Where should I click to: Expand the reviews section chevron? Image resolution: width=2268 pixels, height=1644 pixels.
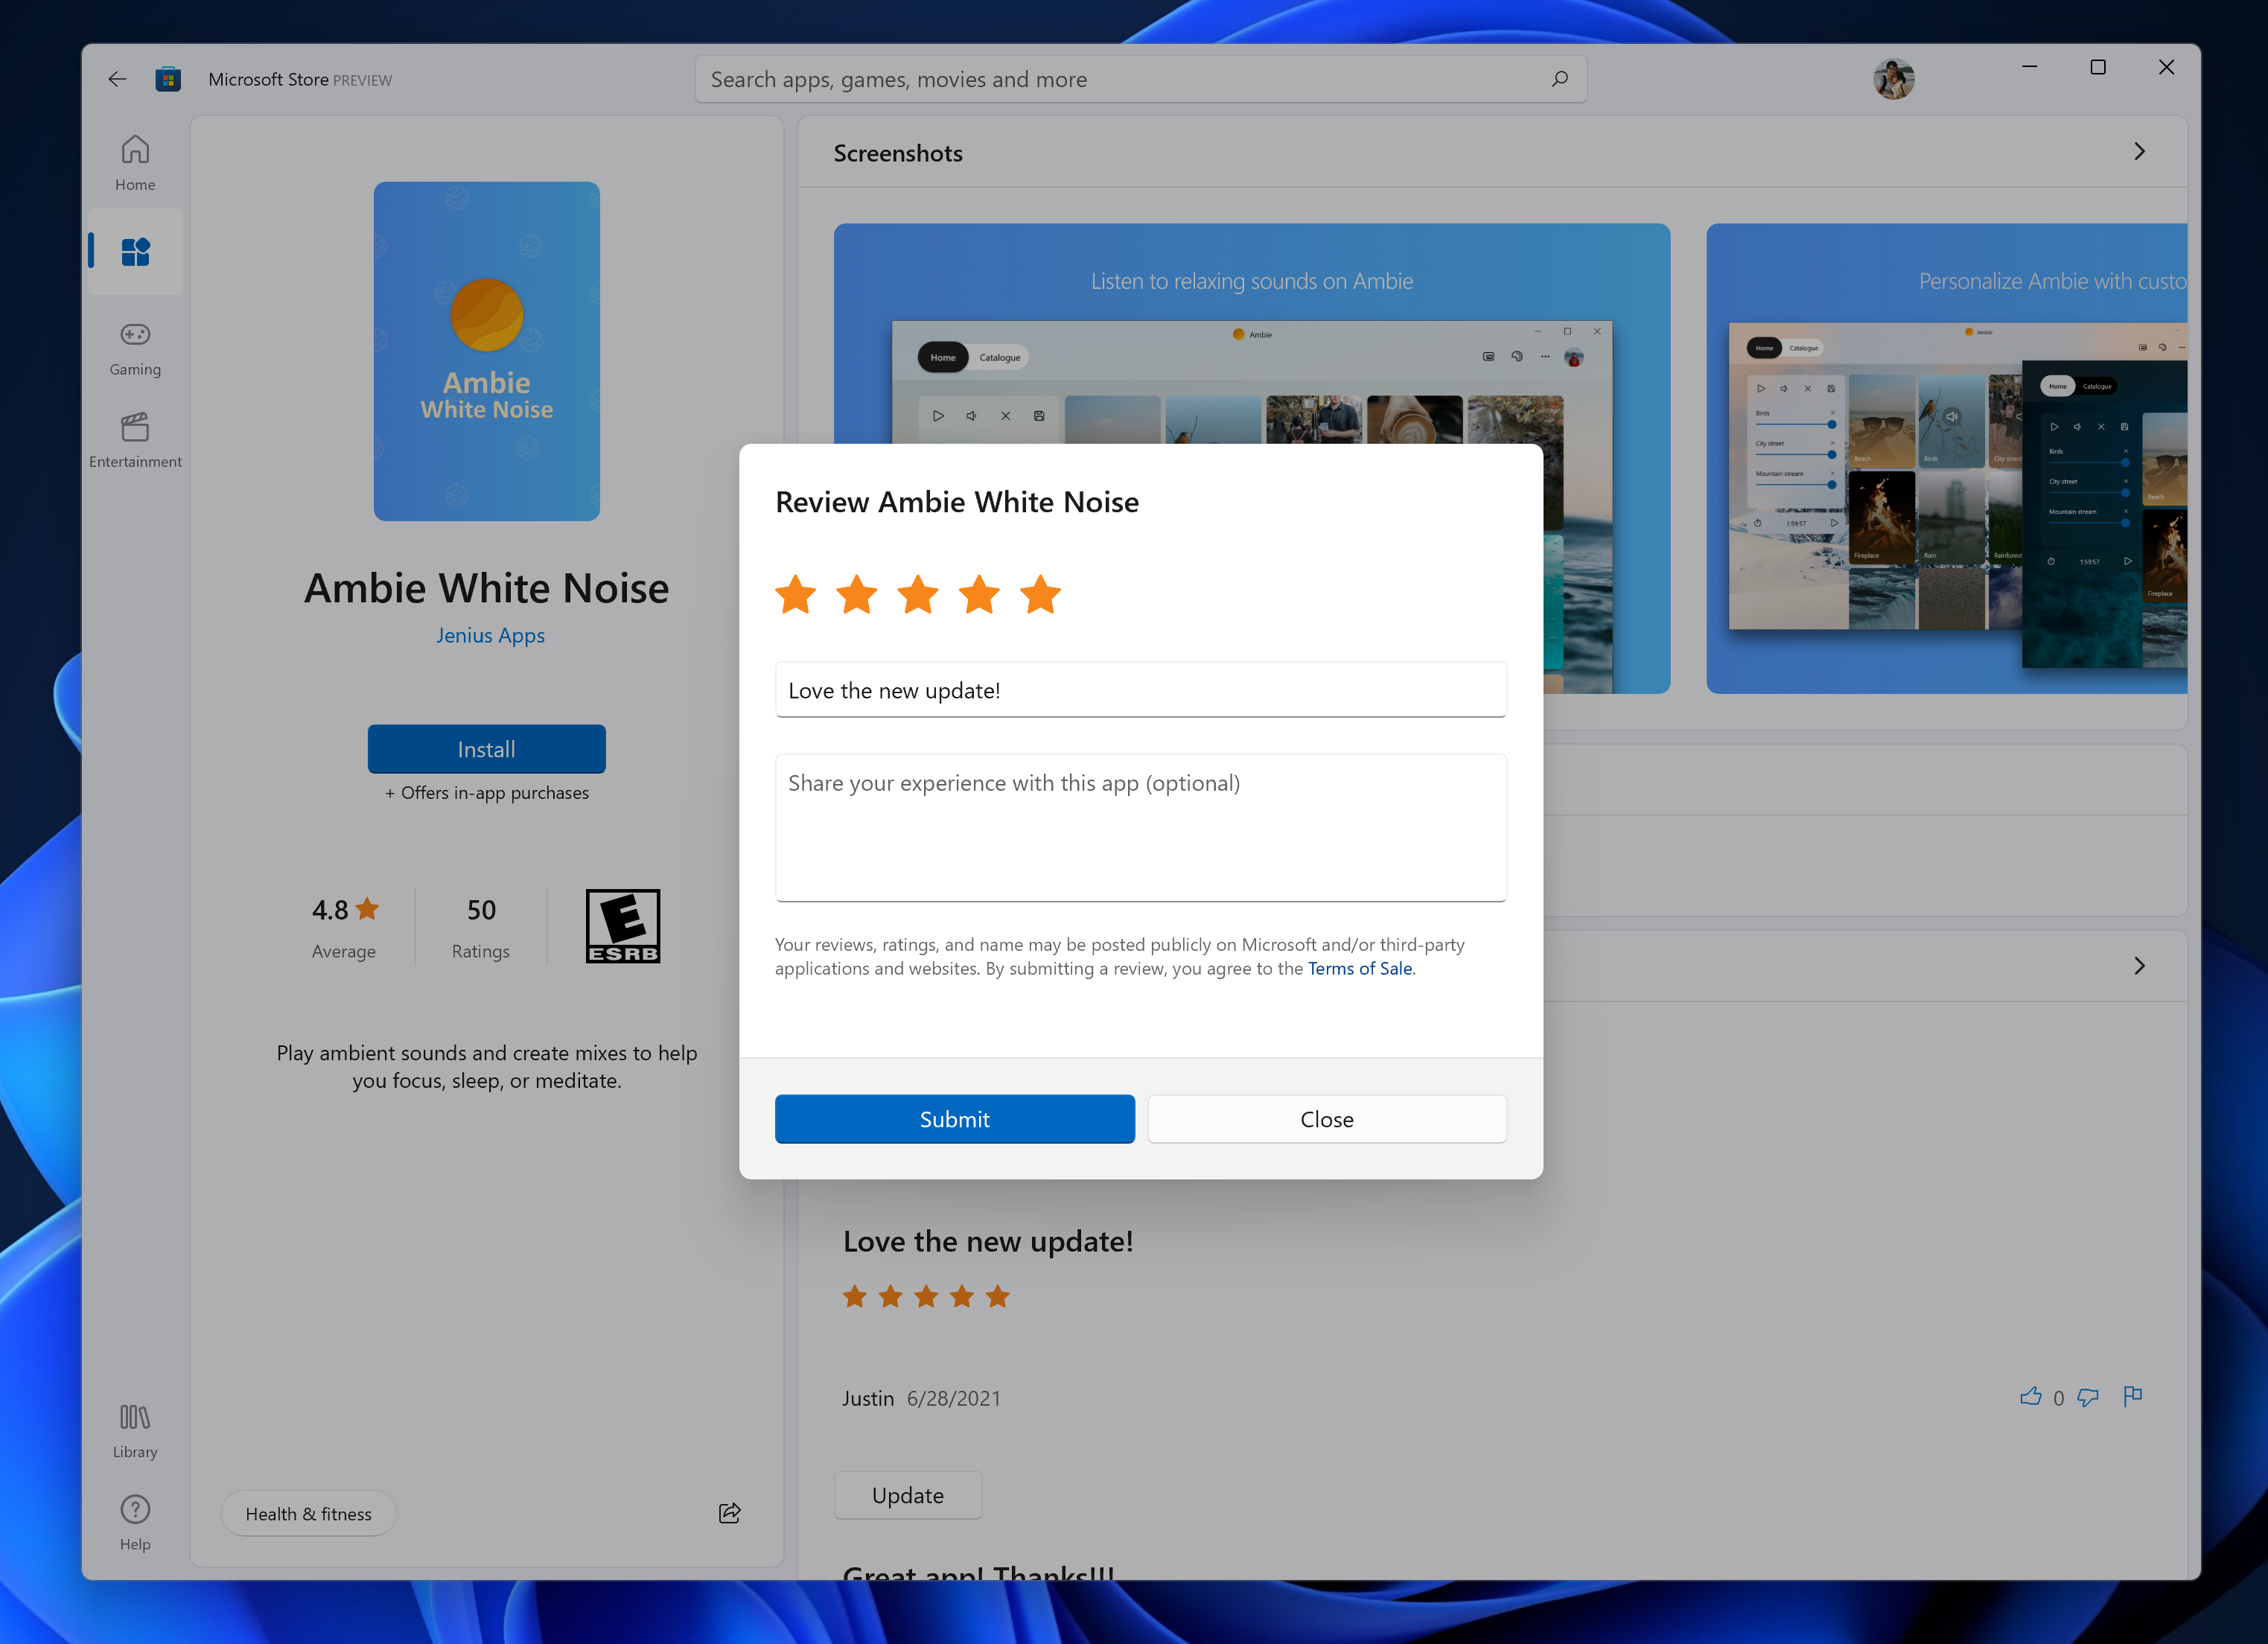2140,966
